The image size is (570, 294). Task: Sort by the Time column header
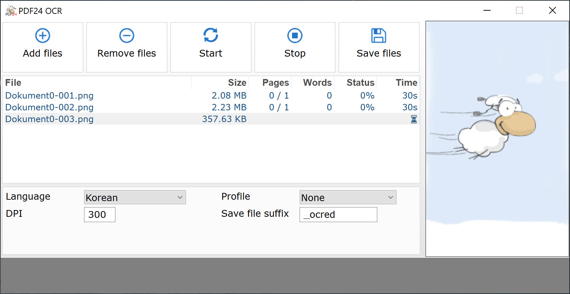(x=398, y=83)
